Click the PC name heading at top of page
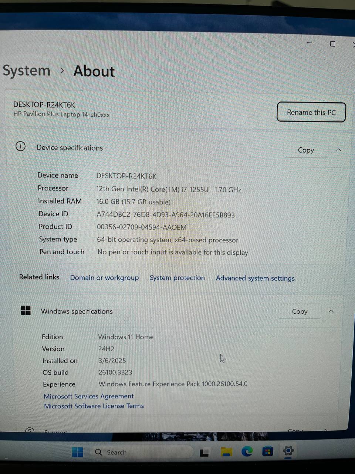 pos(44,105)
